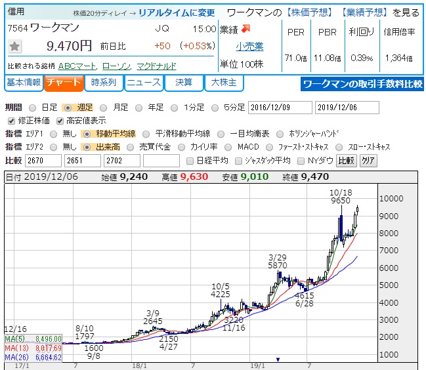Select the 日足 daily period radio button
This screenshot has height=370, width=426.
(x=33, y=108)
